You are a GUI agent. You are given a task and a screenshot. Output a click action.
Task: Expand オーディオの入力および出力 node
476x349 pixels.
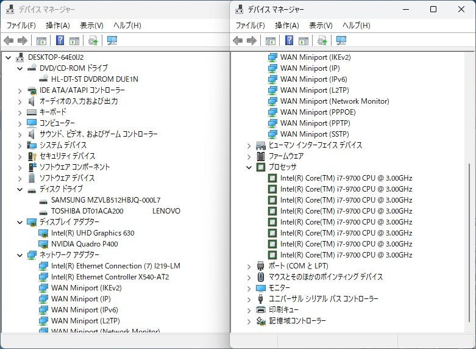[20, 101]
